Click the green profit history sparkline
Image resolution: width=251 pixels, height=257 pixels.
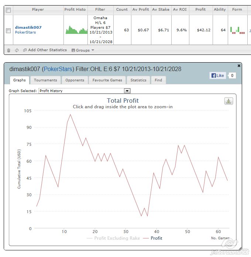76,30
